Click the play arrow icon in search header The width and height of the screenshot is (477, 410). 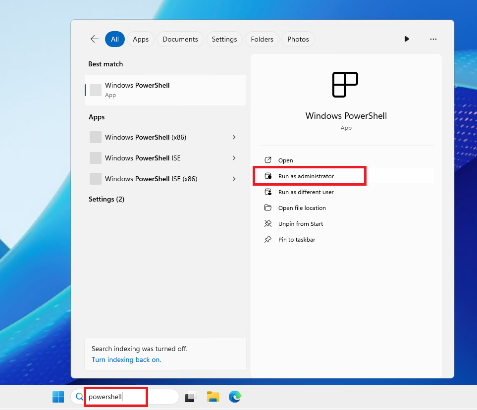click(407, 39)
